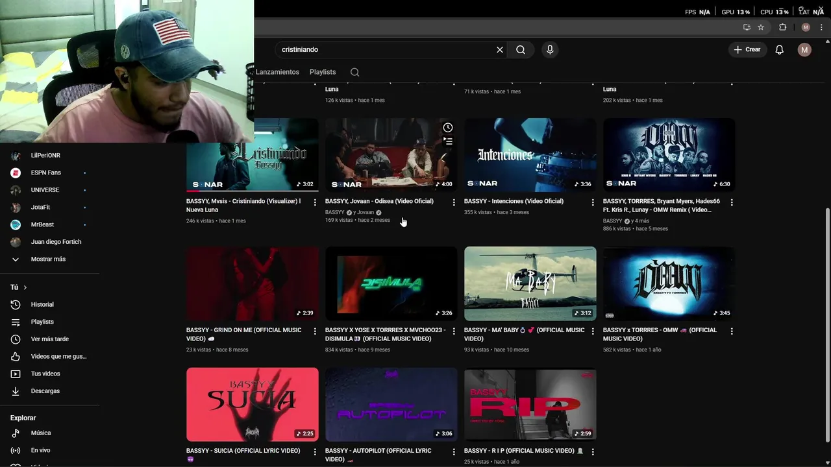This screenshot has width=831, height=467.
Task: Add Odisea to queue icon
Action: pos(447,141)
